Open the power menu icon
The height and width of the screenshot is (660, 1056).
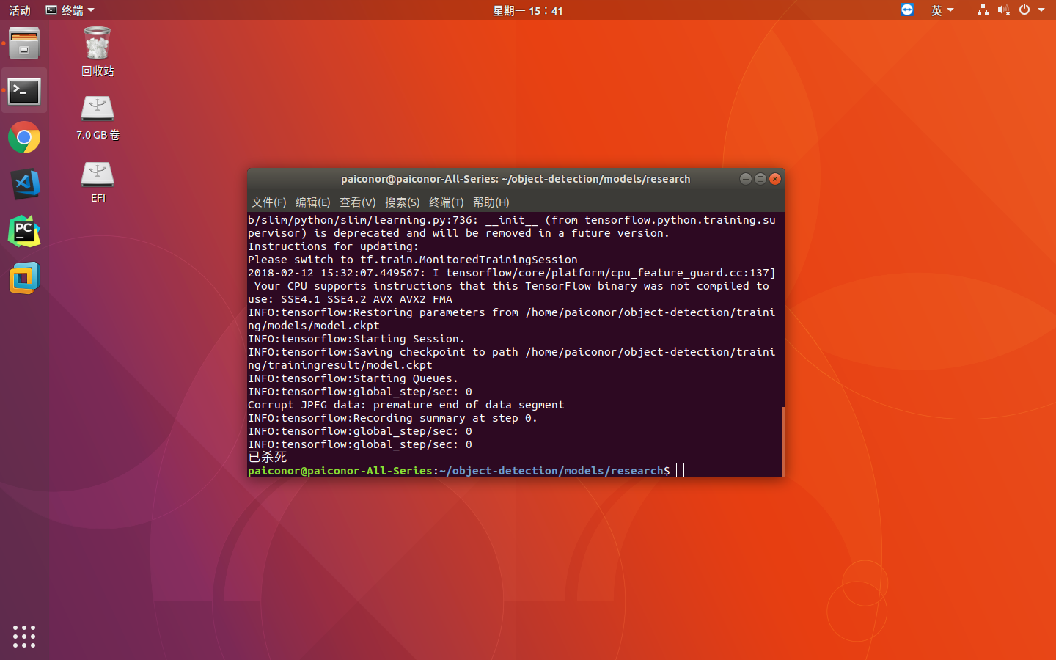pos(1024,10)
